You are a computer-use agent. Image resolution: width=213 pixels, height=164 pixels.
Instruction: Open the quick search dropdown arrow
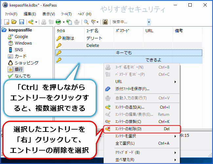coord(149,22)
